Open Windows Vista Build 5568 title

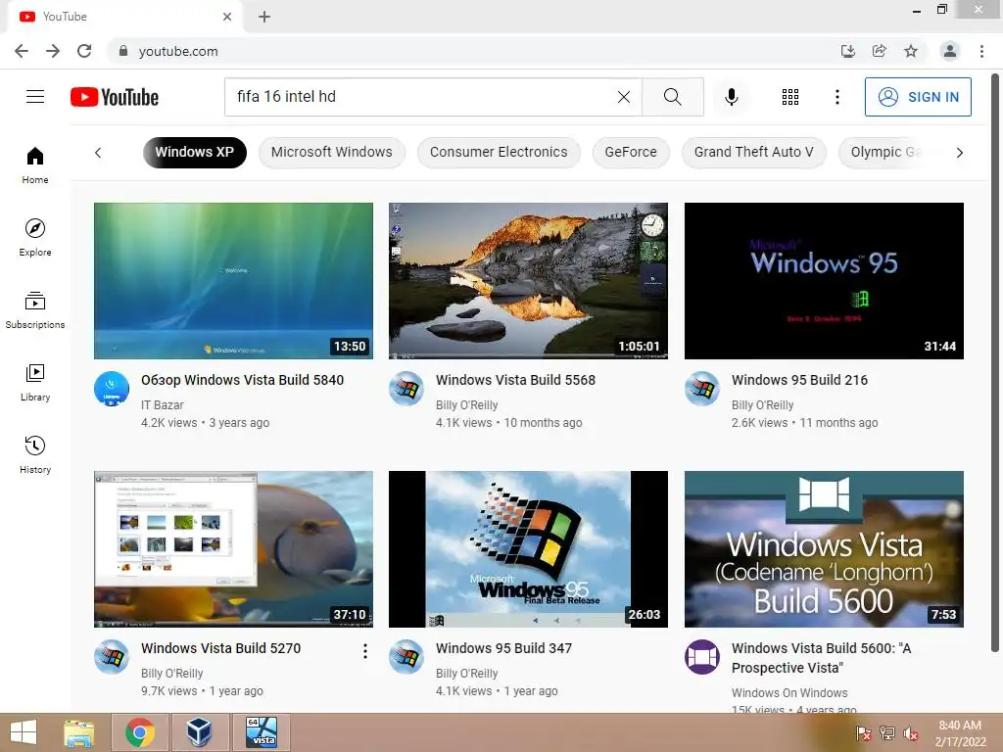[x=515, y=380]
